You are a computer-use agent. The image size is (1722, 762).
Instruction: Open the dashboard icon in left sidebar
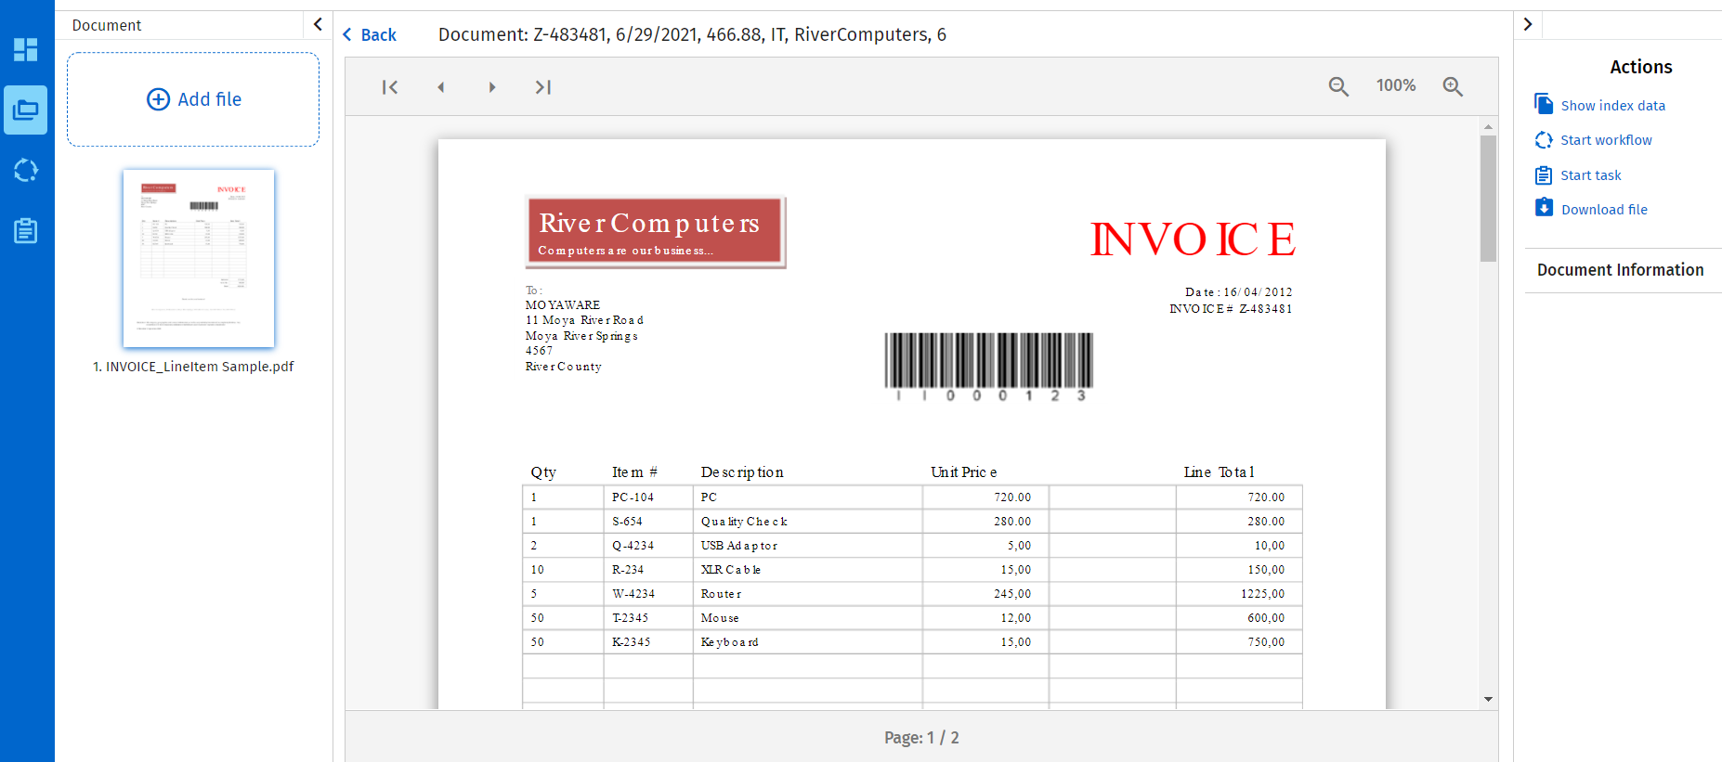coord(26,49)
